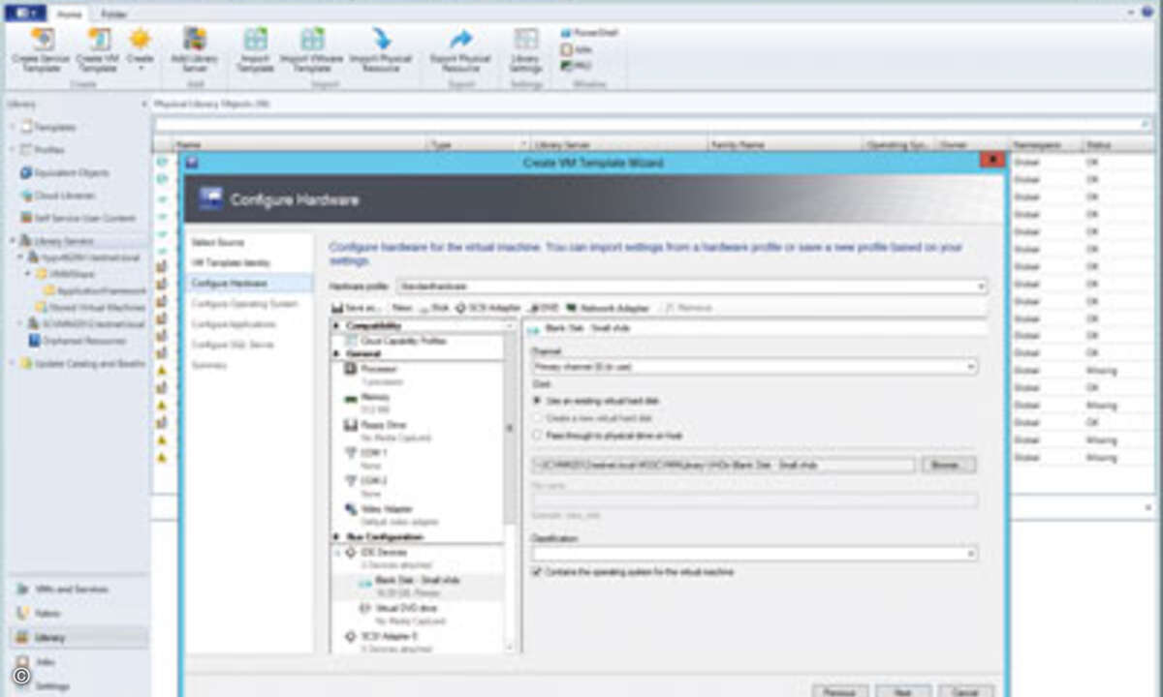
Task: Open Library Settings from the ribbon
Action: pyautogui.click(x=525, y=50)
